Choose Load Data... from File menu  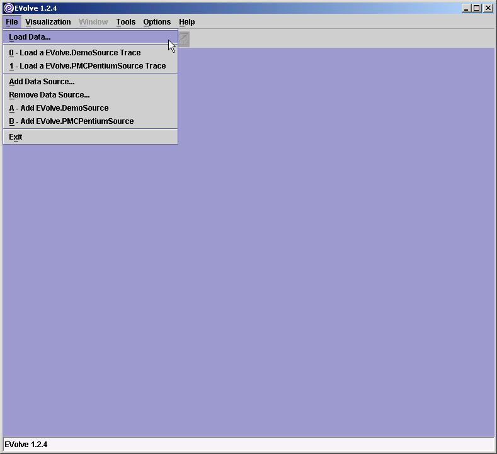[90, 37]
